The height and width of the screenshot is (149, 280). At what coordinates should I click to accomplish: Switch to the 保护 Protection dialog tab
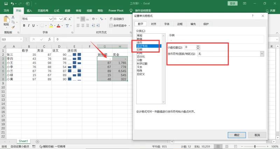click(x=206, y=24)
